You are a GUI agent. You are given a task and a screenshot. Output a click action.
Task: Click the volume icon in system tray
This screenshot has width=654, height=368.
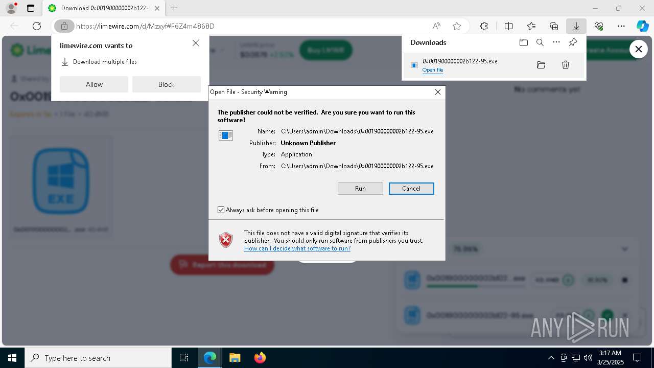click(588, 358)
